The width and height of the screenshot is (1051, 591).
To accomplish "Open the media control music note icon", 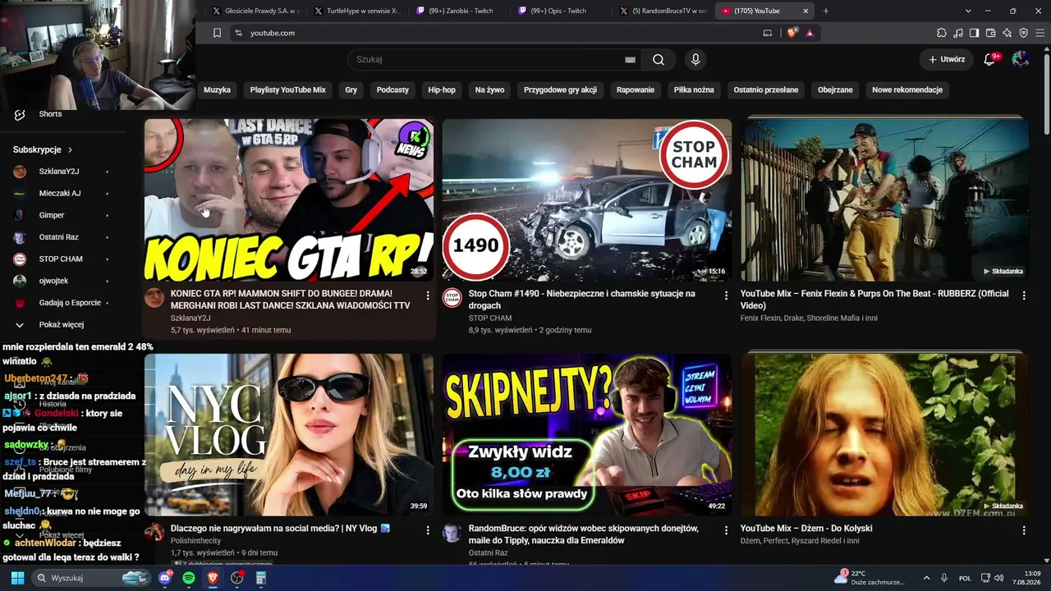I will [x=958, y=33].
